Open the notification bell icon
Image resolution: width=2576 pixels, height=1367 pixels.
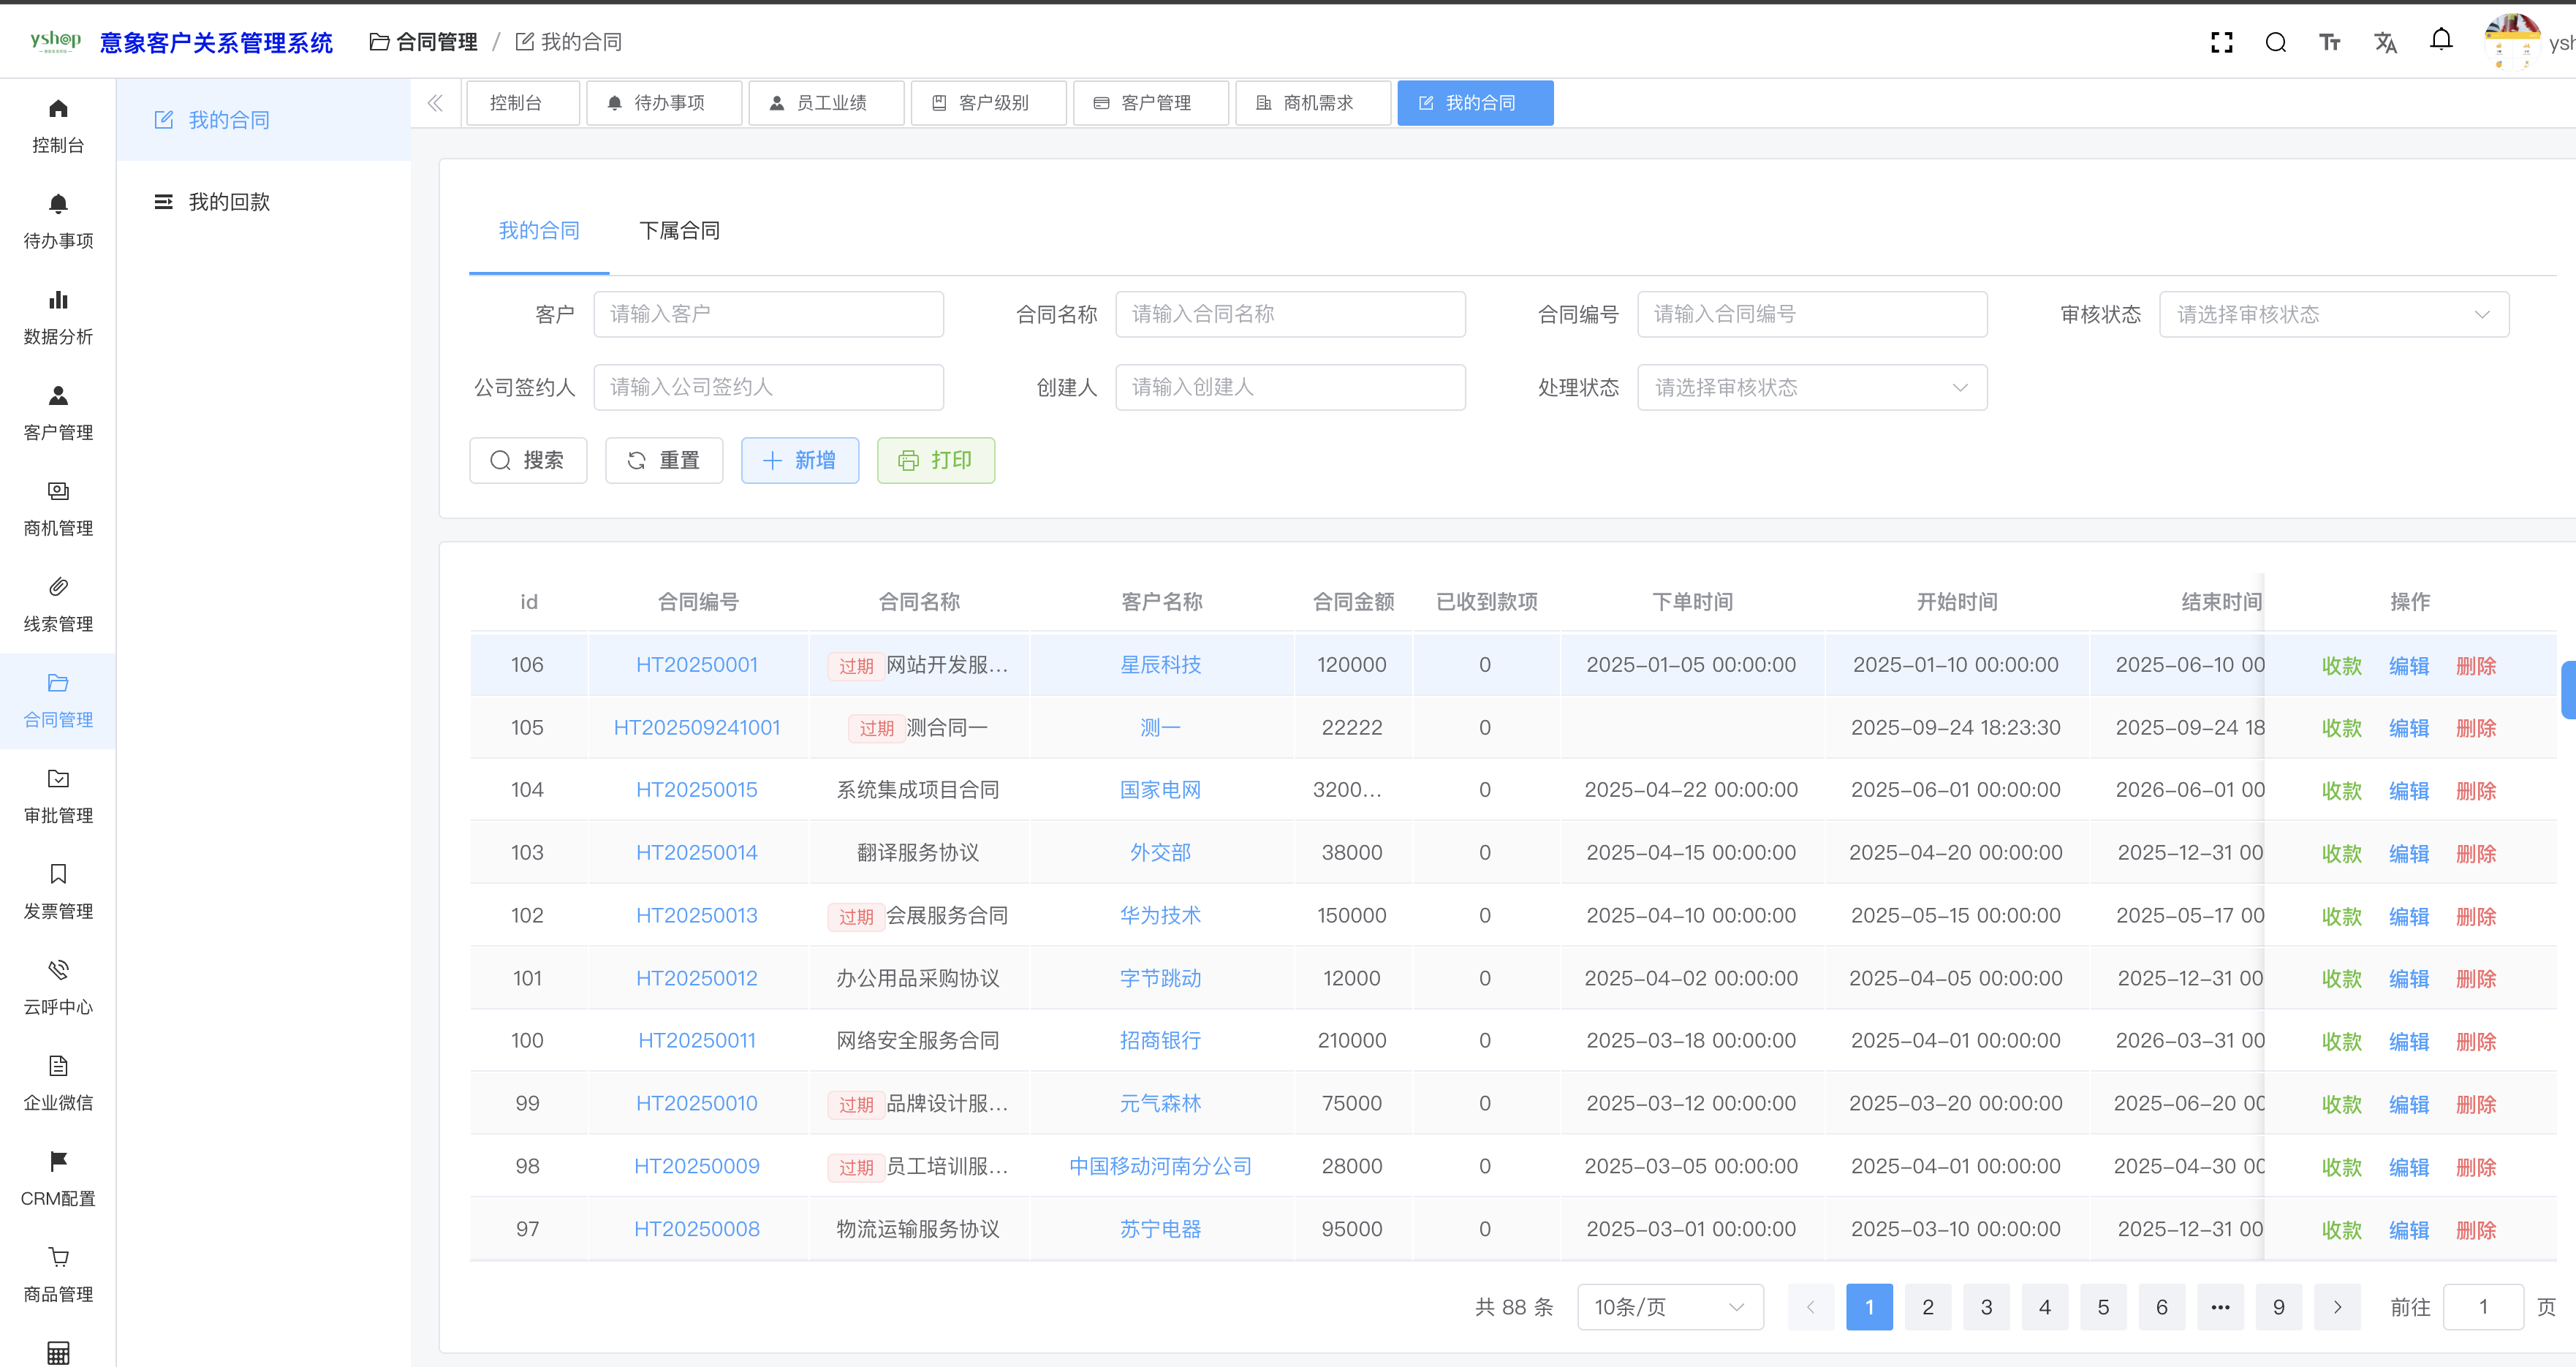[2441, 40]
